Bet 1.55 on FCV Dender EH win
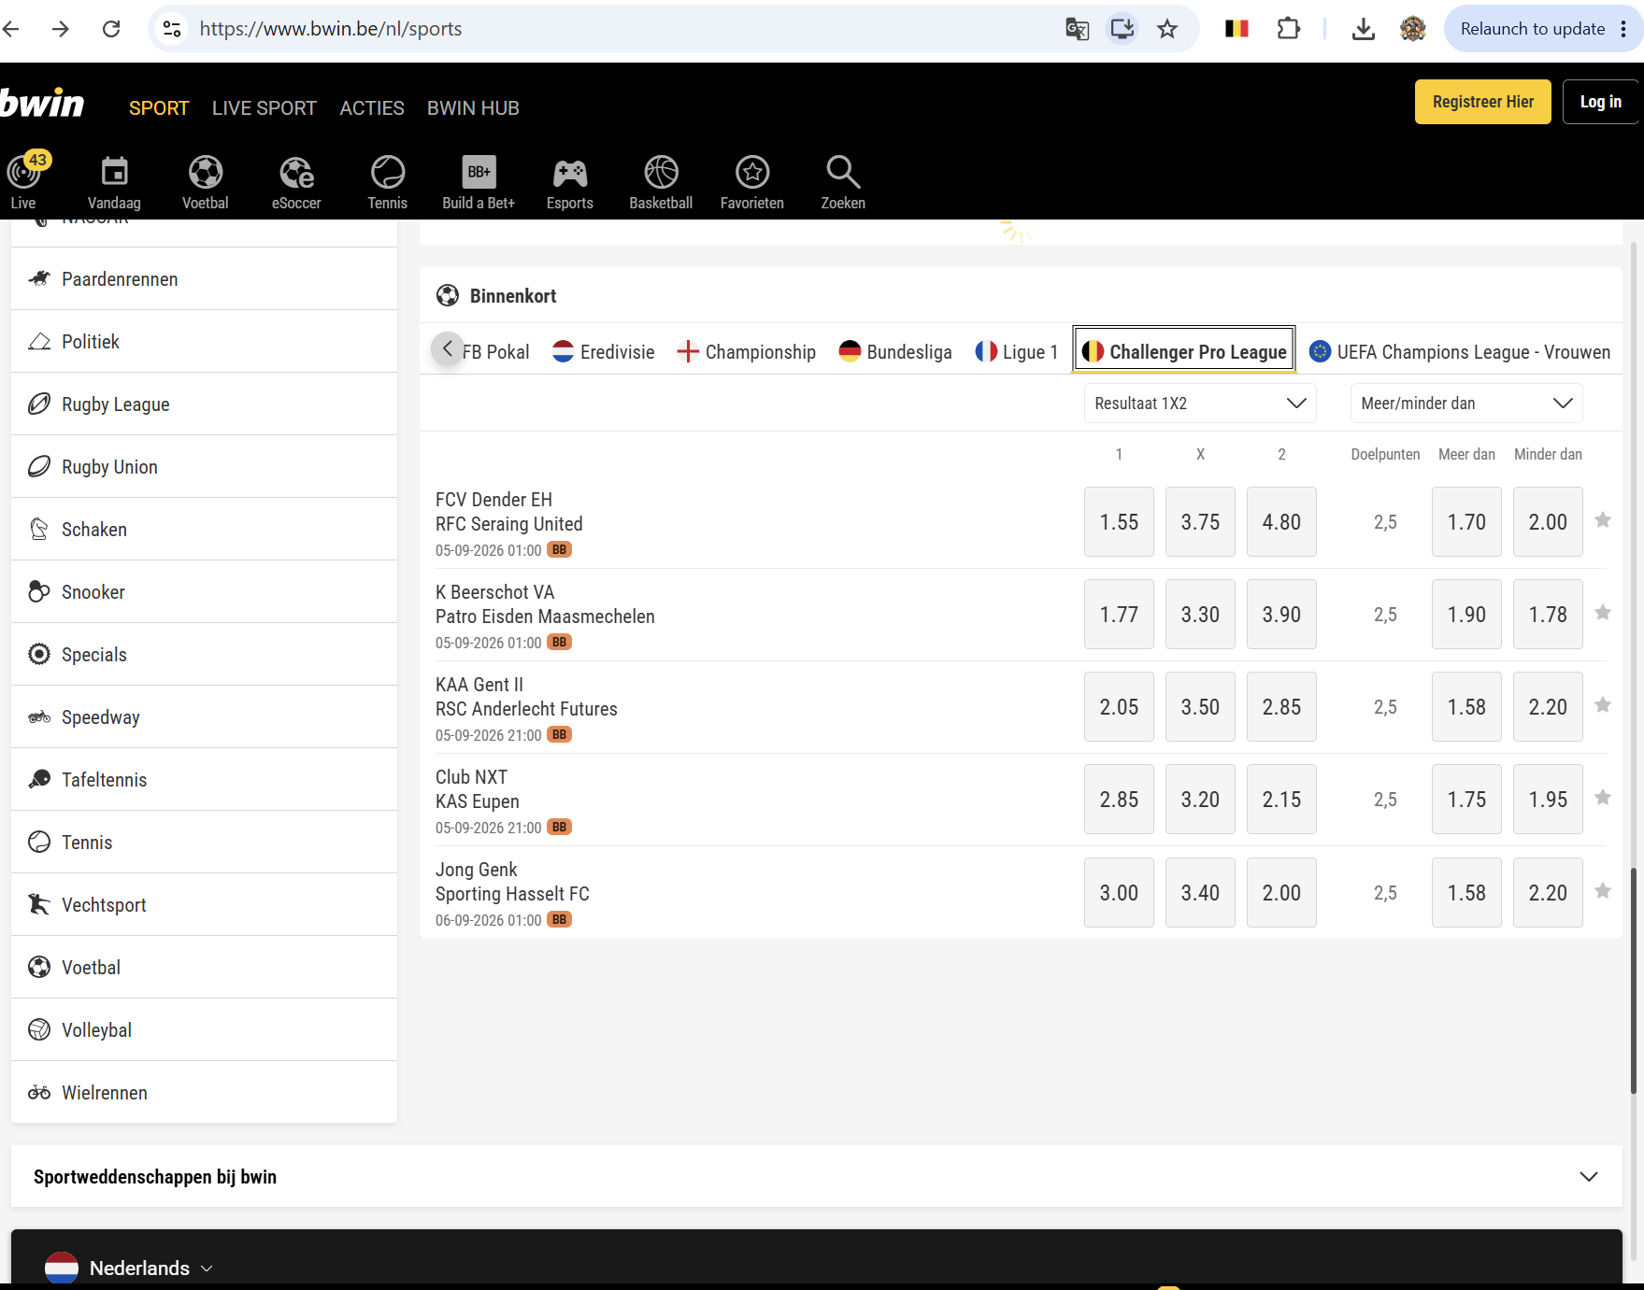This screenshot has width=1644, height=1290. point(1119,521)
